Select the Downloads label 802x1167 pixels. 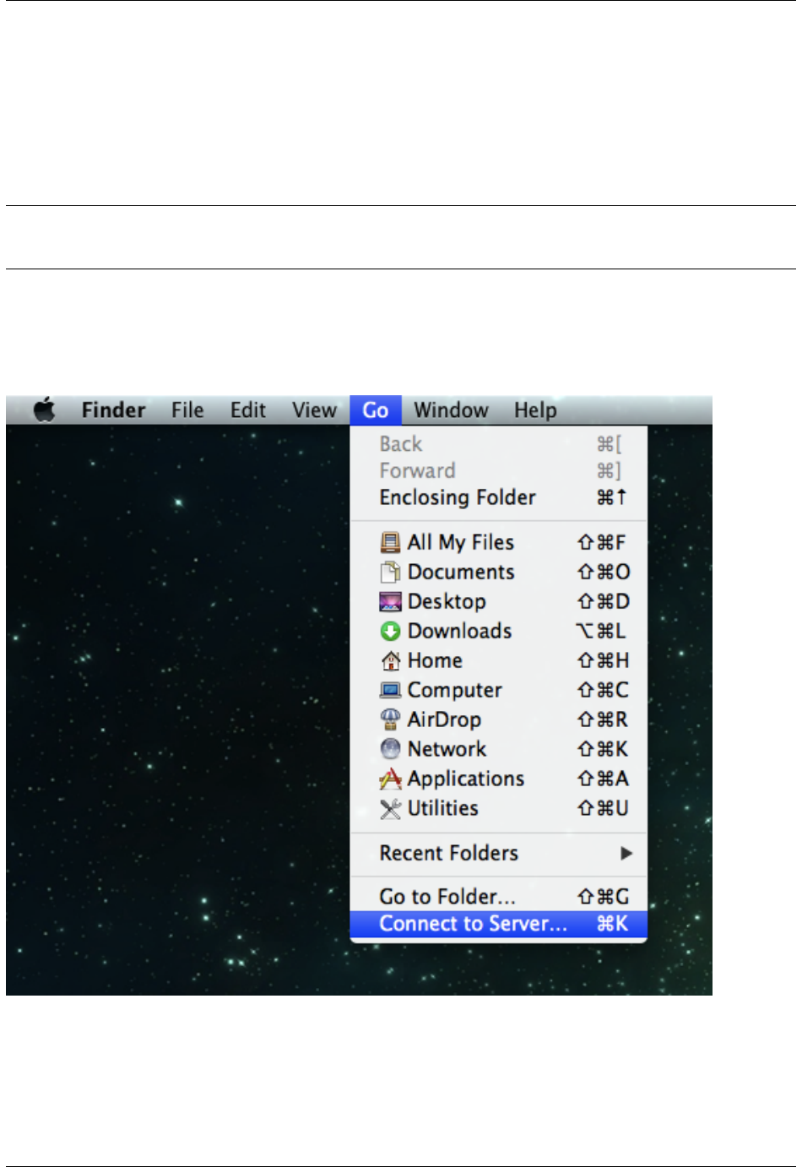click(x=459, y=631)
